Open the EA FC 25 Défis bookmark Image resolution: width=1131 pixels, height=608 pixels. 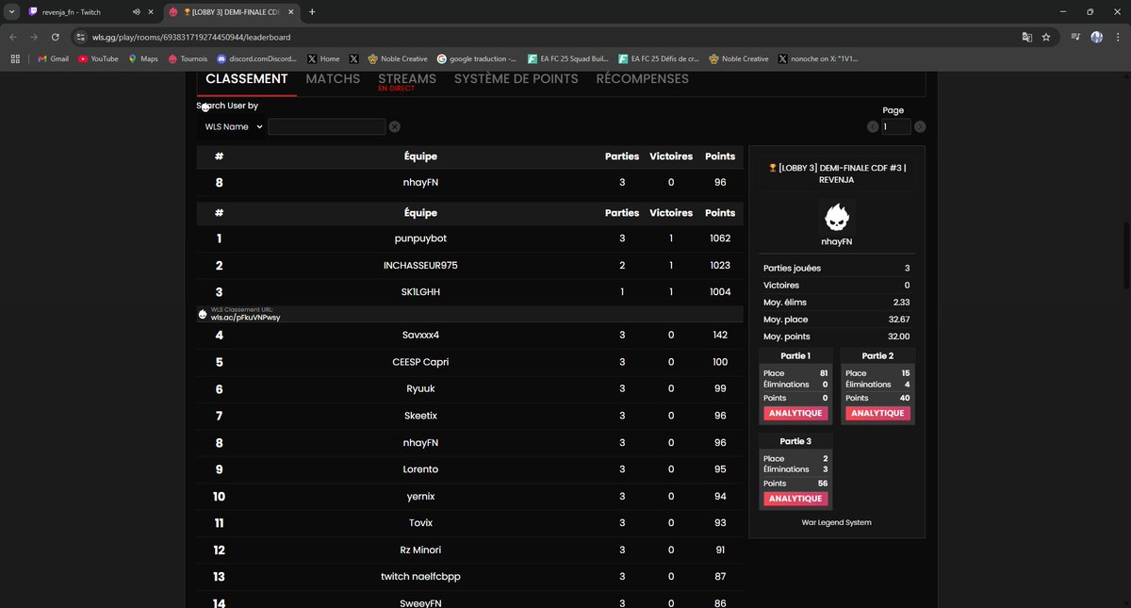(x=659, y=58)
